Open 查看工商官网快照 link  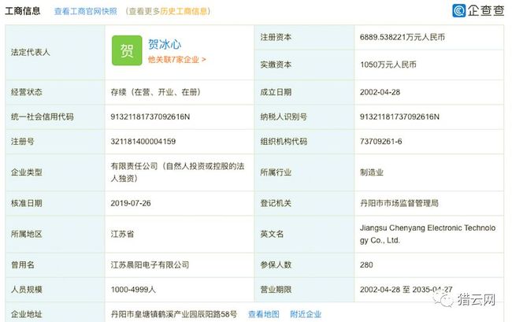point(86,11)
